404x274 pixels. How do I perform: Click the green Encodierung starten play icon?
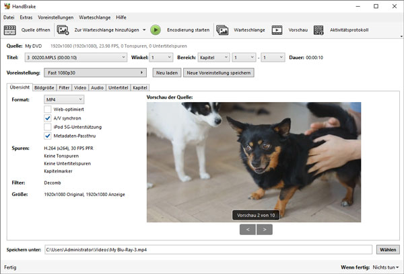[x=156, y=30]
